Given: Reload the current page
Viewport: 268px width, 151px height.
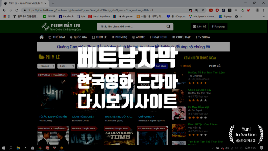Looking at the screenshot, I should click(17, 10).
